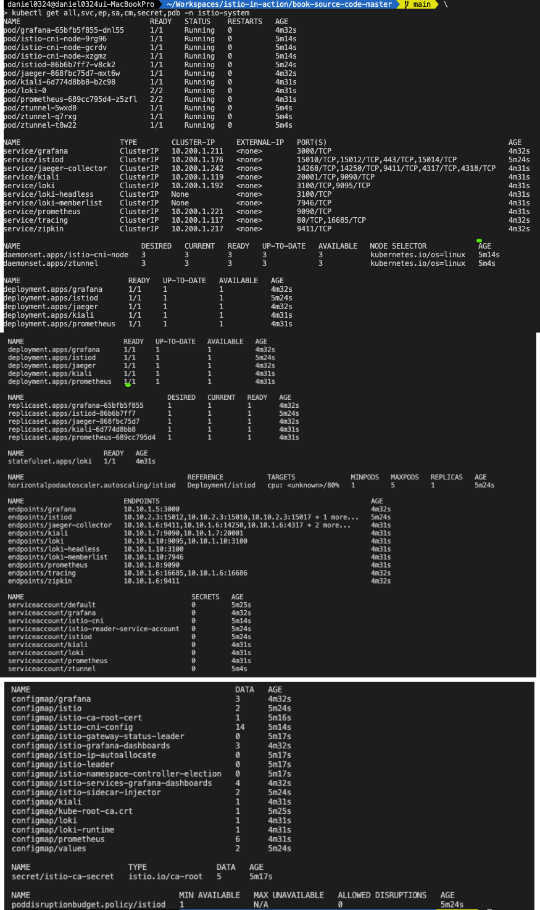540x910 pixels.
Task: Click replicaset.apps/istiod-86b6b7ff7 name
Action: 72,413
